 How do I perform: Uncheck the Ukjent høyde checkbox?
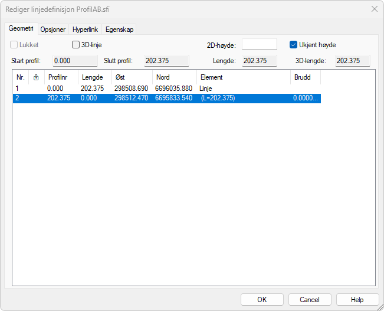(x=293, y=44)
